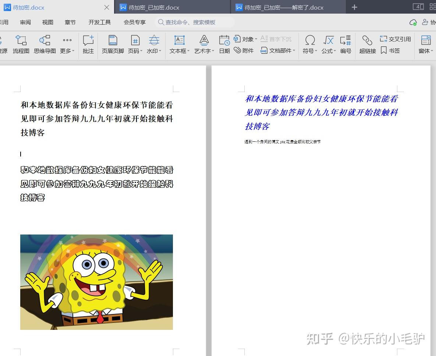The width and height of the screenshot is (436, 356).
Task: Expand the 艺术字 dropdown arrow
Action: (x=213, y=51)
